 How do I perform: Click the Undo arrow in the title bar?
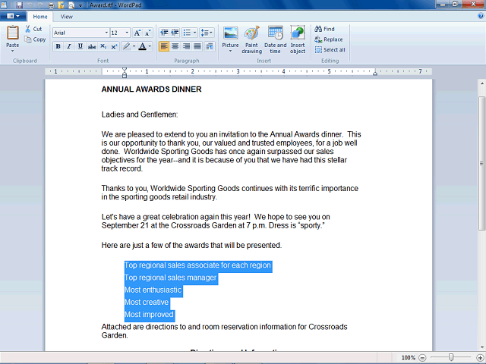(x=30, y=5)
